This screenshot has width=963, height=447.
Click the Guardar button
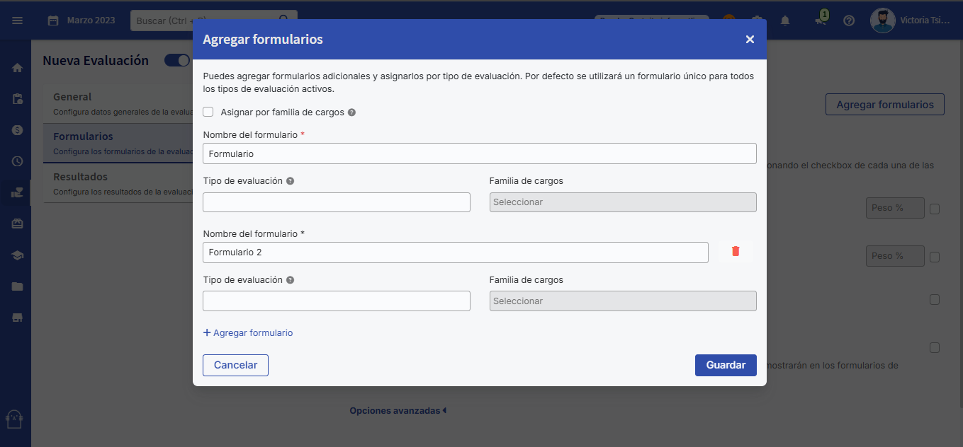point(725,365)
